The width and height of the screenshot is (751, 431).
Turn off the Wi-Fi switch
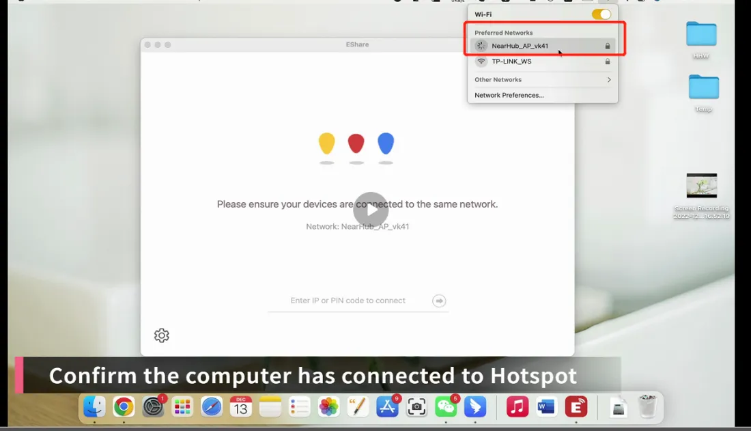(x=601, y=14)
